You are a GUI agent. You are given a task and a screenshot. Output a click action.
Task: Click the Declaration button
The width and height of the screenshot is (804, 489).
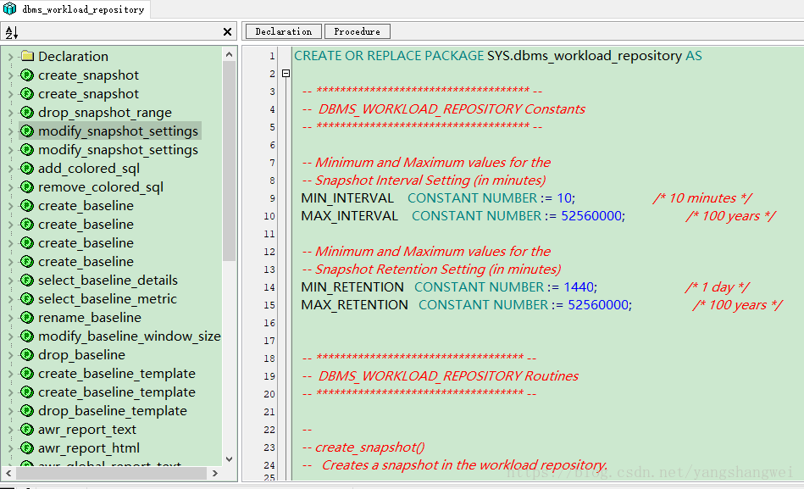pos(282,31)
